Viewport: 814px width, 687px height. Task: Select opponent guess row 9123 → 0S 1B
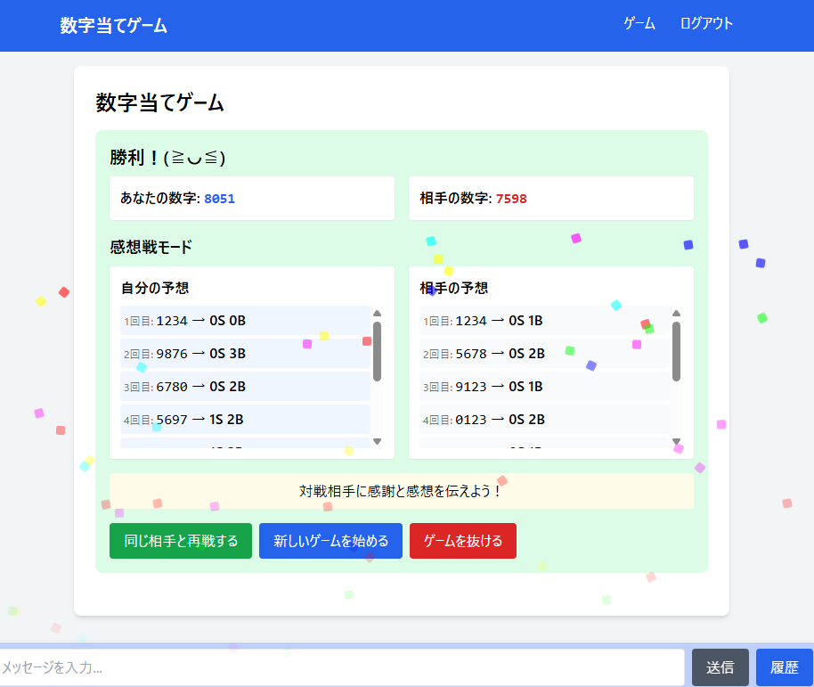(544, 387)
